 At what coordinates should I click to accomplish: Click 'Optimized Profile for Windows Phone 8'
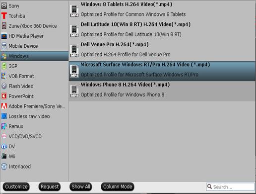[x=123, y=95]
